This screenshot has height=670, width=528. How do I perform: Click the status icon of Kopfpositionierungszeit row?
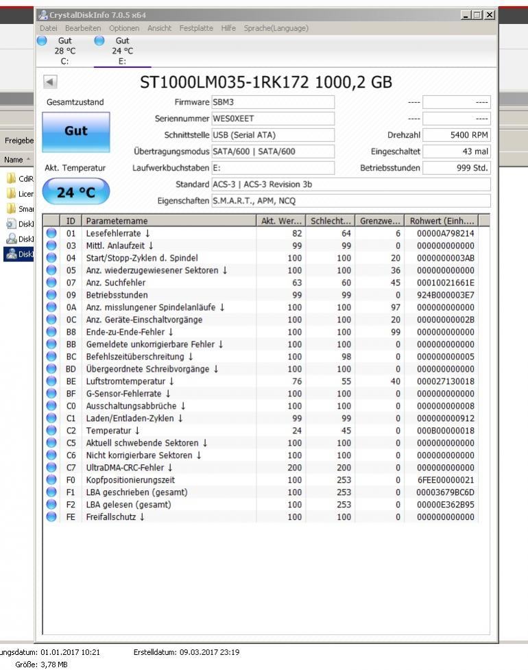tap(51, 480)
